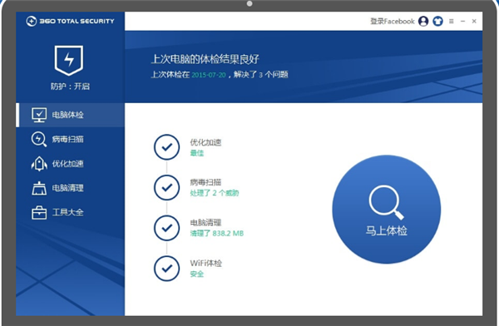Click the 处理了 2 个威胁 status text
The width and height of the screenshot is (499, 326).
[x=215, y=193]
